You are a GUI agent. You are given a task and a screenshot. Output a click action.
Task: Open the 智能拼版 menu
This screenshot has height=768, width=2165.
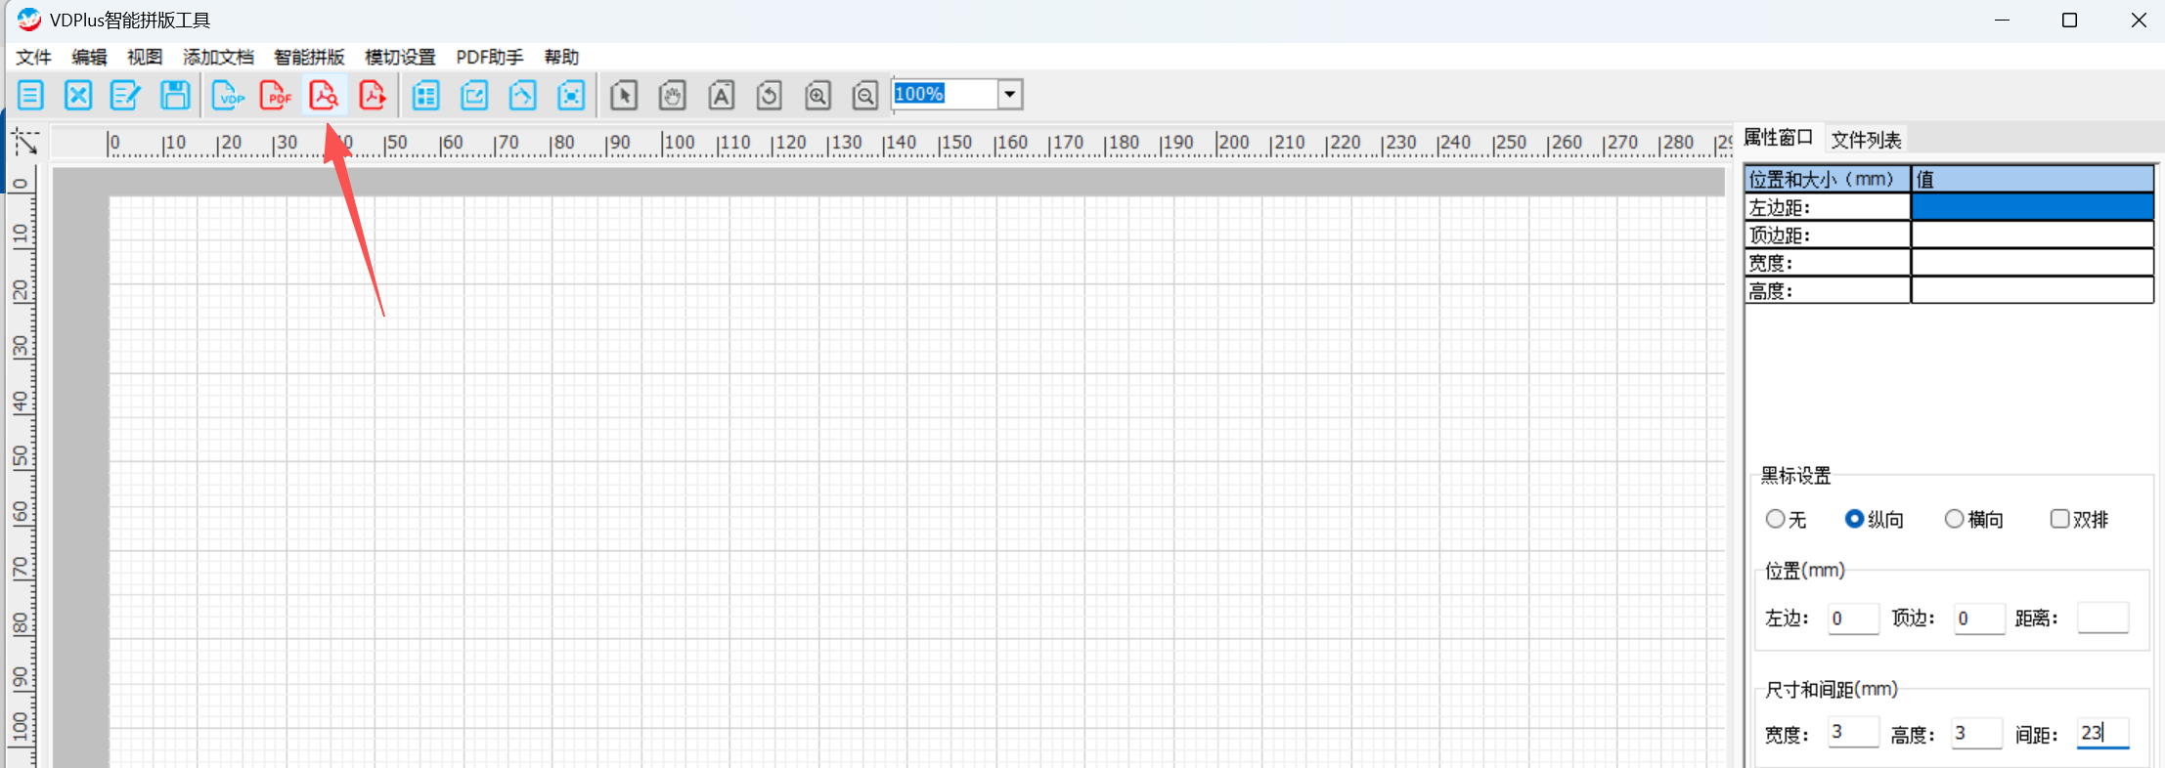[309, 57]
